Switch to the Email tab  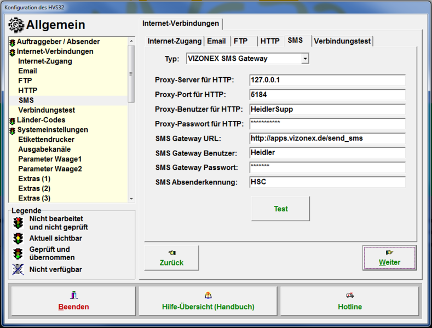(x=216, y=41)
